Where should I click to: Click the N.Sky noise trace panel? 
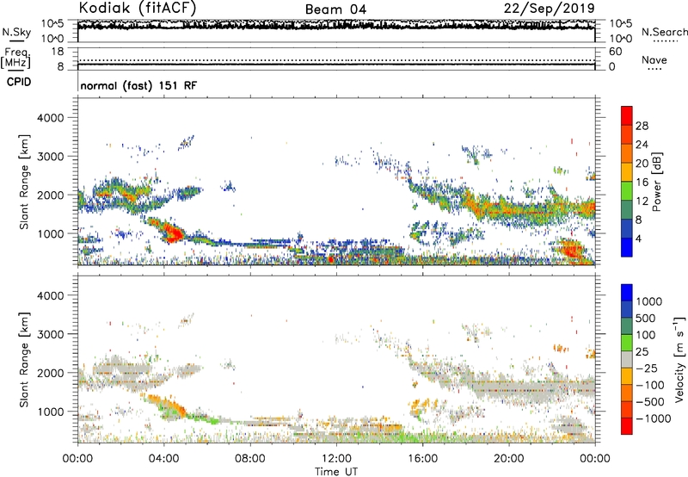(336, 31)
